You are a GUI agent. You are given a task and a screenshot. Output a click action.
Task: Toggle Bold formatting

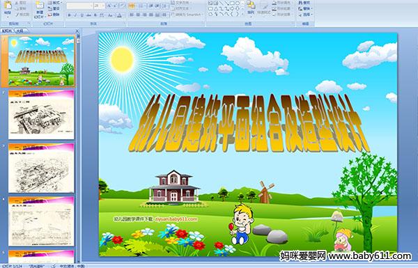click(69, 15)
